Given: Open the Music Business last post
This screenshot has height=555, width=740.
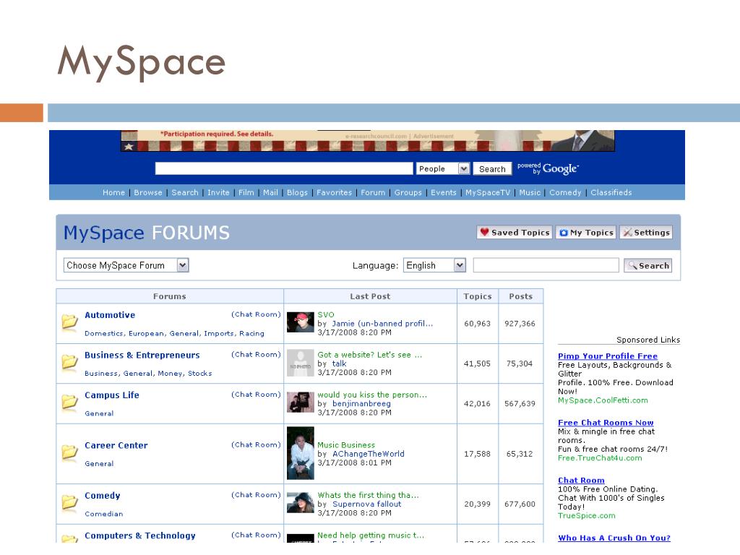Looking at the screenshot, I should tap(346, 445).
